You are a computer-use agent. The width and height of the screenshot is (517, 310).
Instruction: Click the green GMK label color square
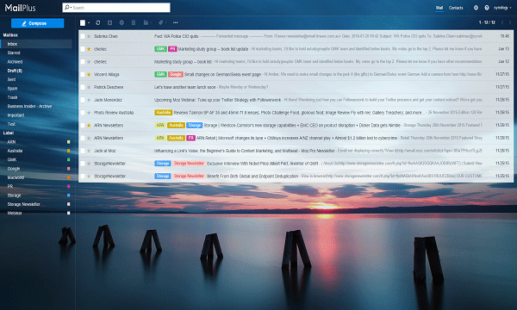pos(69,160)
